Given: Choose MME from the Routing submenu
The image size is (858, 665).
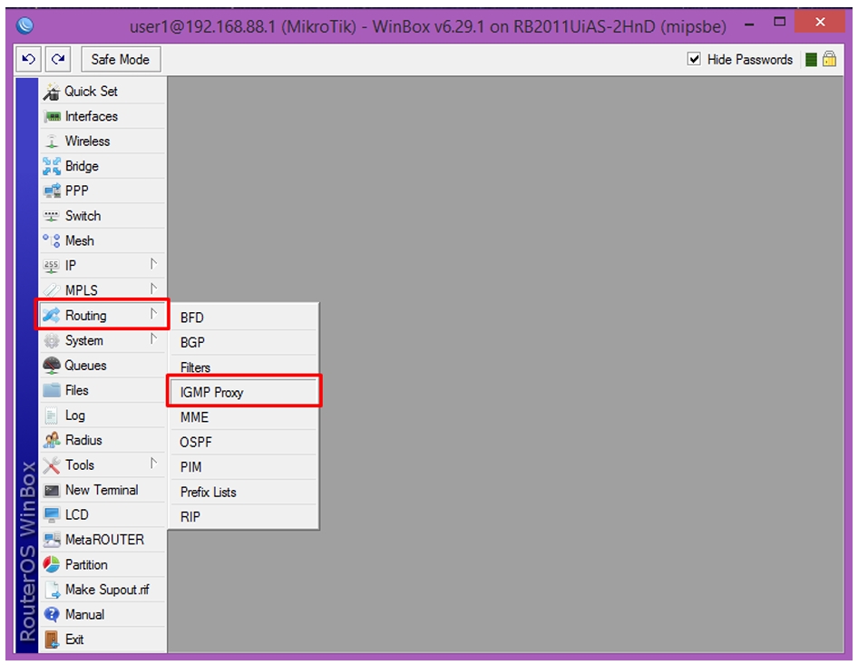Looking at the screenshot, I should (x=243, y=417).
